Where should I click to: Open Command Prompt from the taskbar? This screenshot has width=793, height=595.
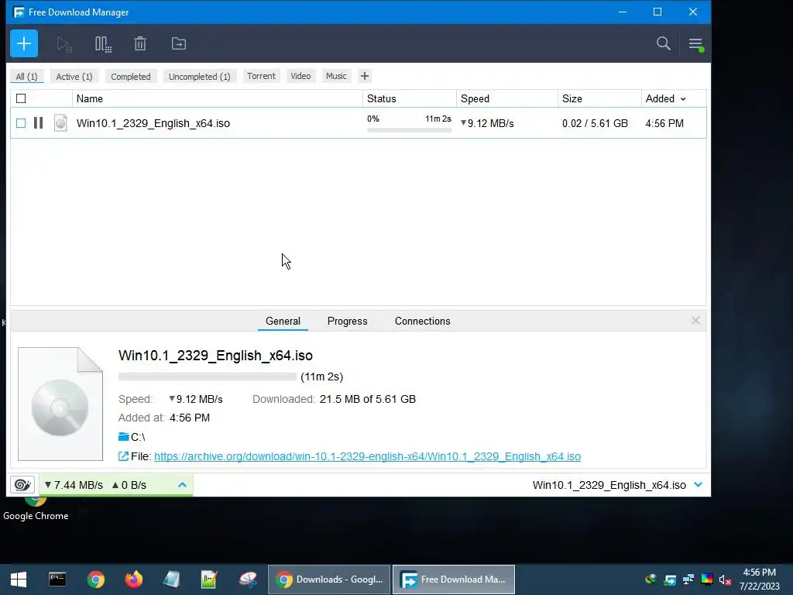pos(57,580)
